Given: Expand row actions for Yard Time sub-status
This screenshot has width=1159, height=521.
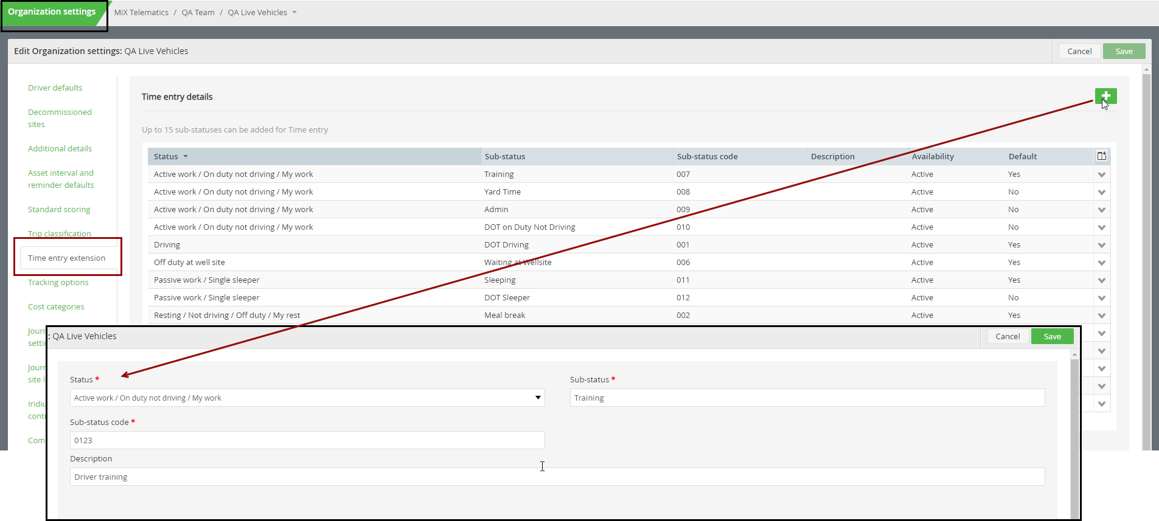Looking at the screenshot, I should (1101, 192).
